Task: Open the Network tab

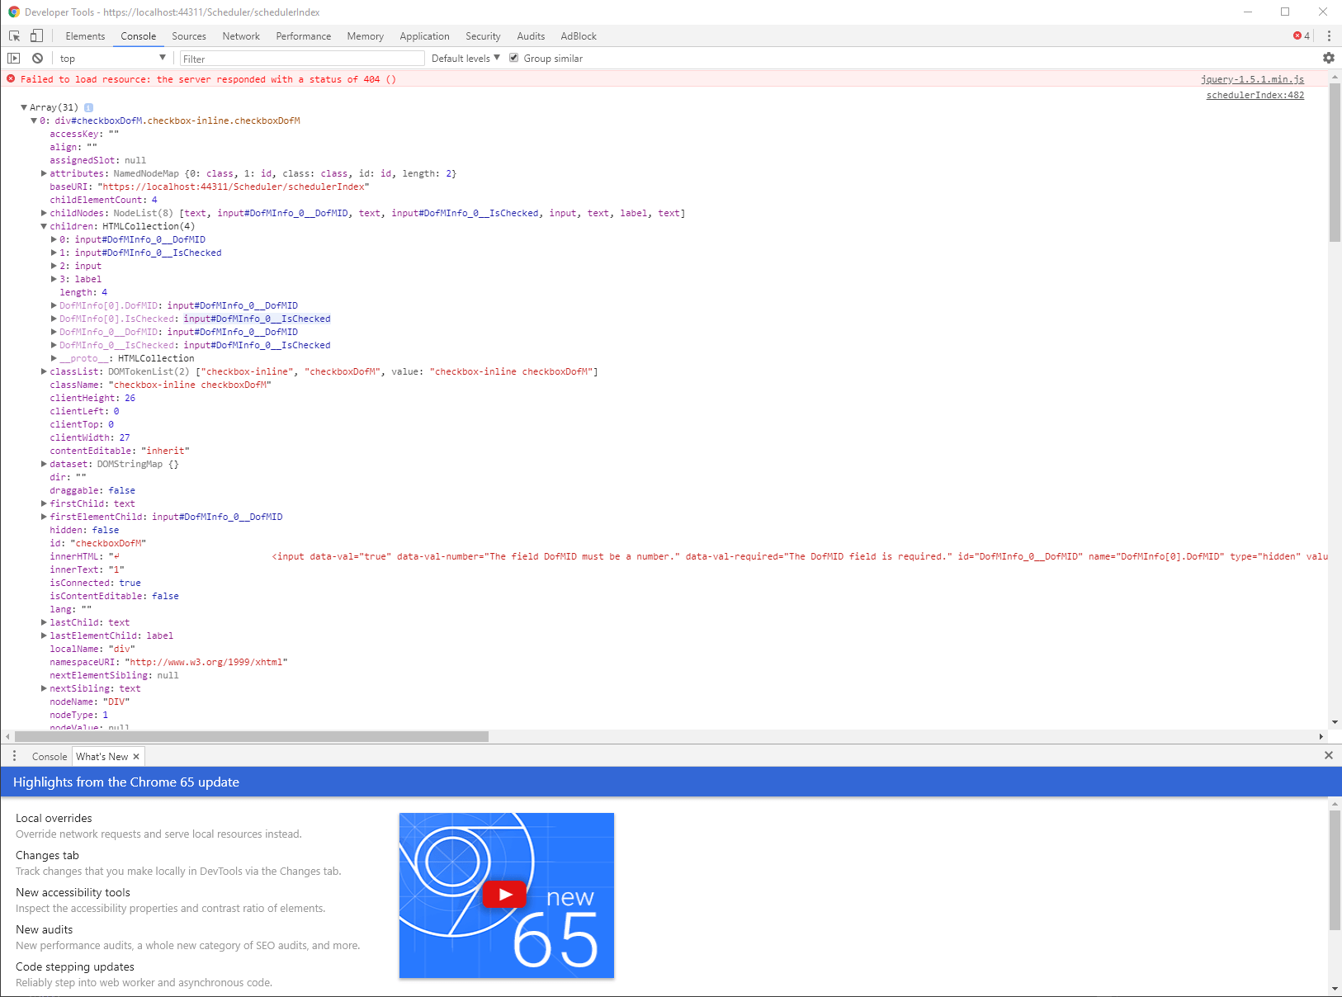Action: click(241, 36)
